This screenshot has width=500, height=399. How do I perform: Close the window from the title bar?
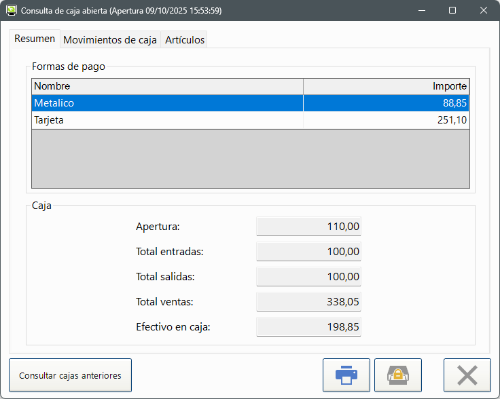(484, 11)
